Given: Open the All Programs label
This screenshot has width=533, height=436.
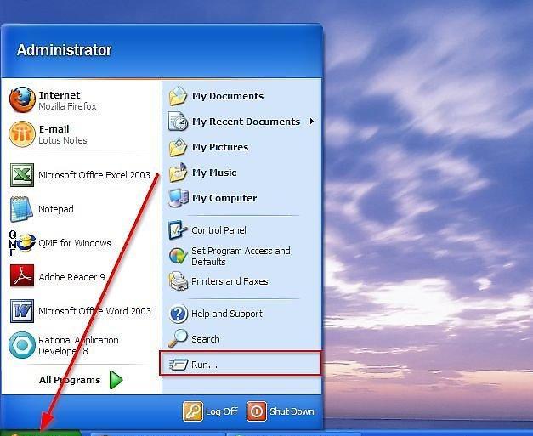Looking at the screenshot, I should click(x=70, y=380).
